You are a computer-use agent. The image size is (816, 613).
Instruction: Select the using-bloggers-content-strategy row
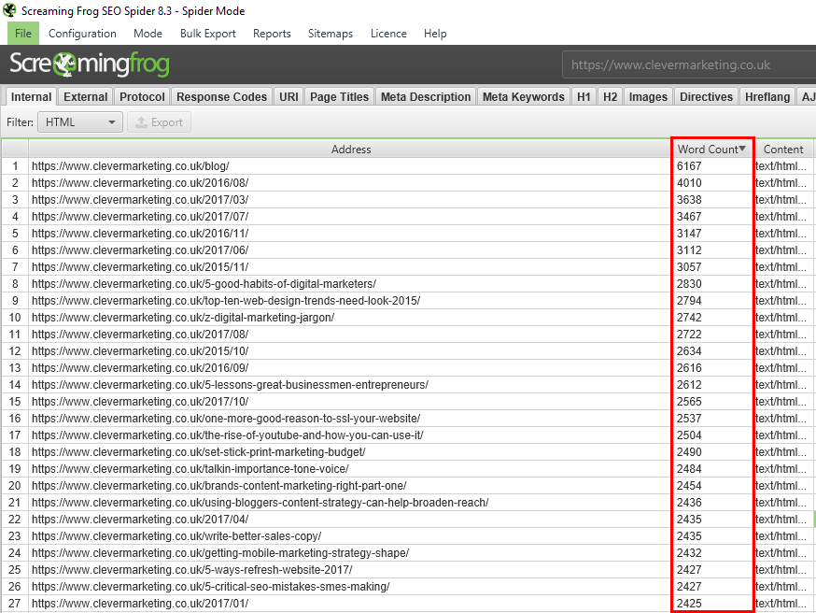[350, 503]
